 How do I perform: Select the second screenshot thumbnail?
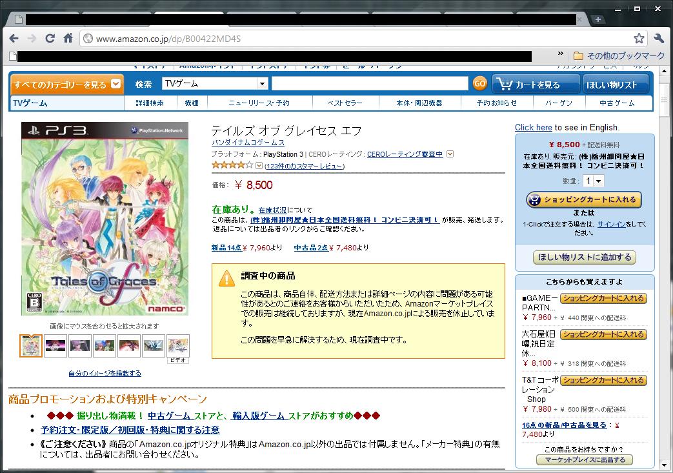point(55,345)
